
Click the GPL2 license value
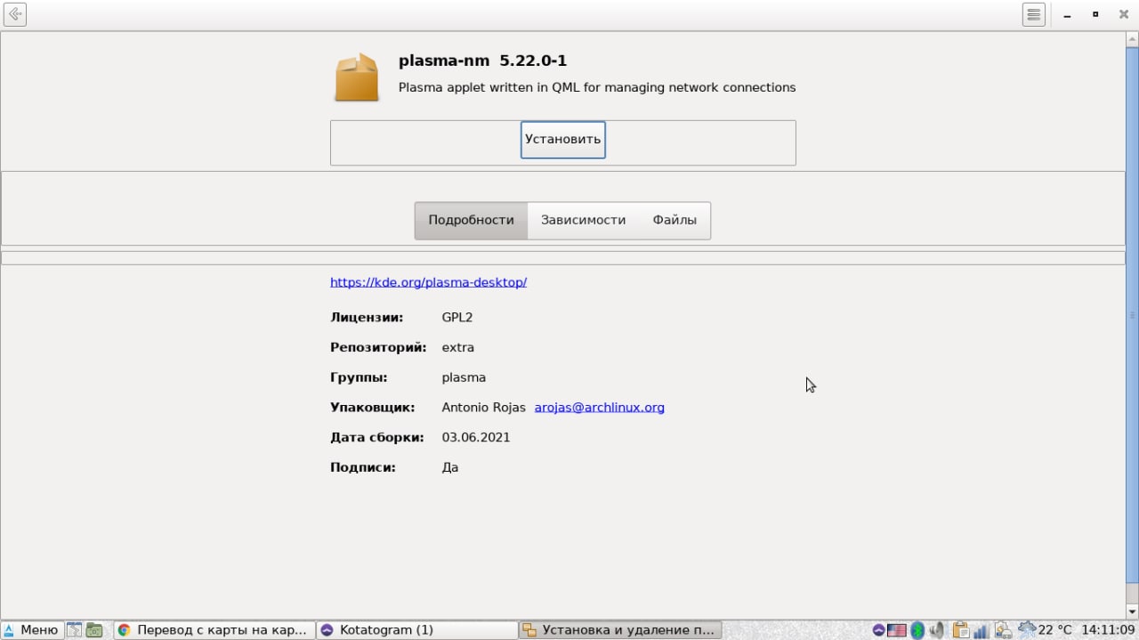coord(457,317)
